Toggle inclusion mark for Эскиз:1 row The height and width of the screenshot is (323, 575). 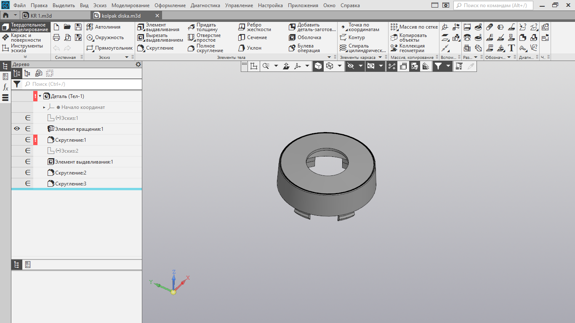(x=28, y=118)
